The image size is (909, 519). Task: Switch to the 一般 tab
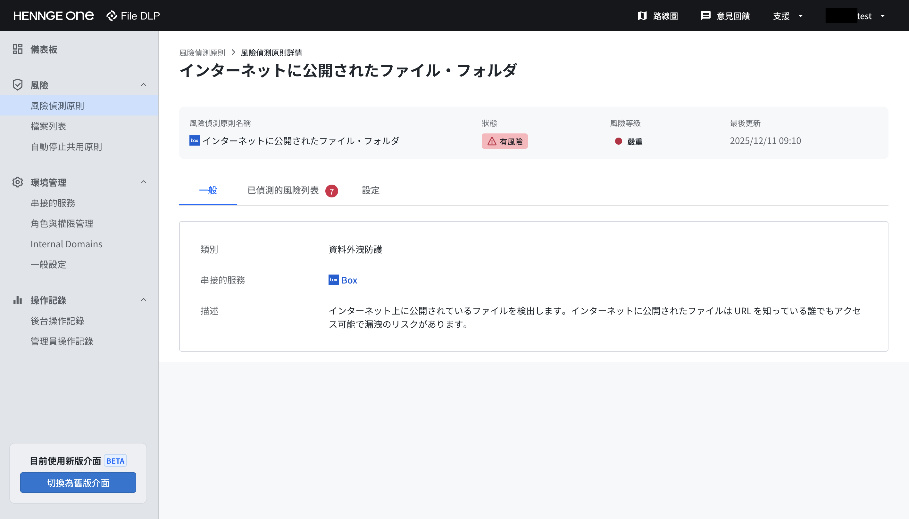(x=208, y=190)
